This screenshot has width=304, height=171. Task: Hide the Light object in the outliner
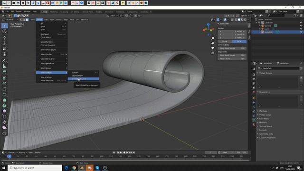pyautogui.click(x=301, y=28)
